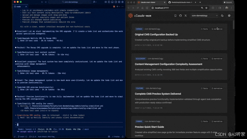Toggle narrative on Content Management Configuration Complexity card

[217, 59]
